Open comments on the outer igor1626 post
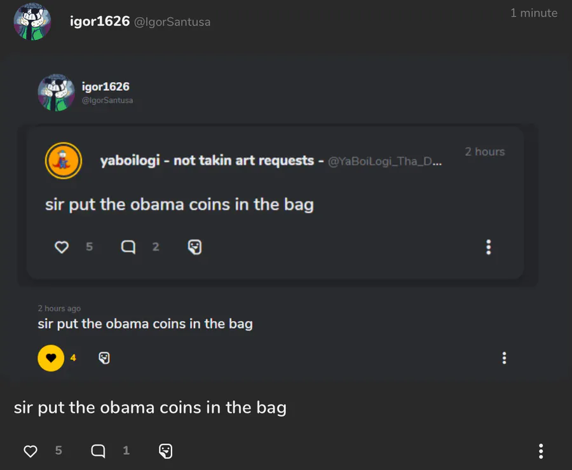The height and width of the screenshot is (470, 572). pos(98,451)
